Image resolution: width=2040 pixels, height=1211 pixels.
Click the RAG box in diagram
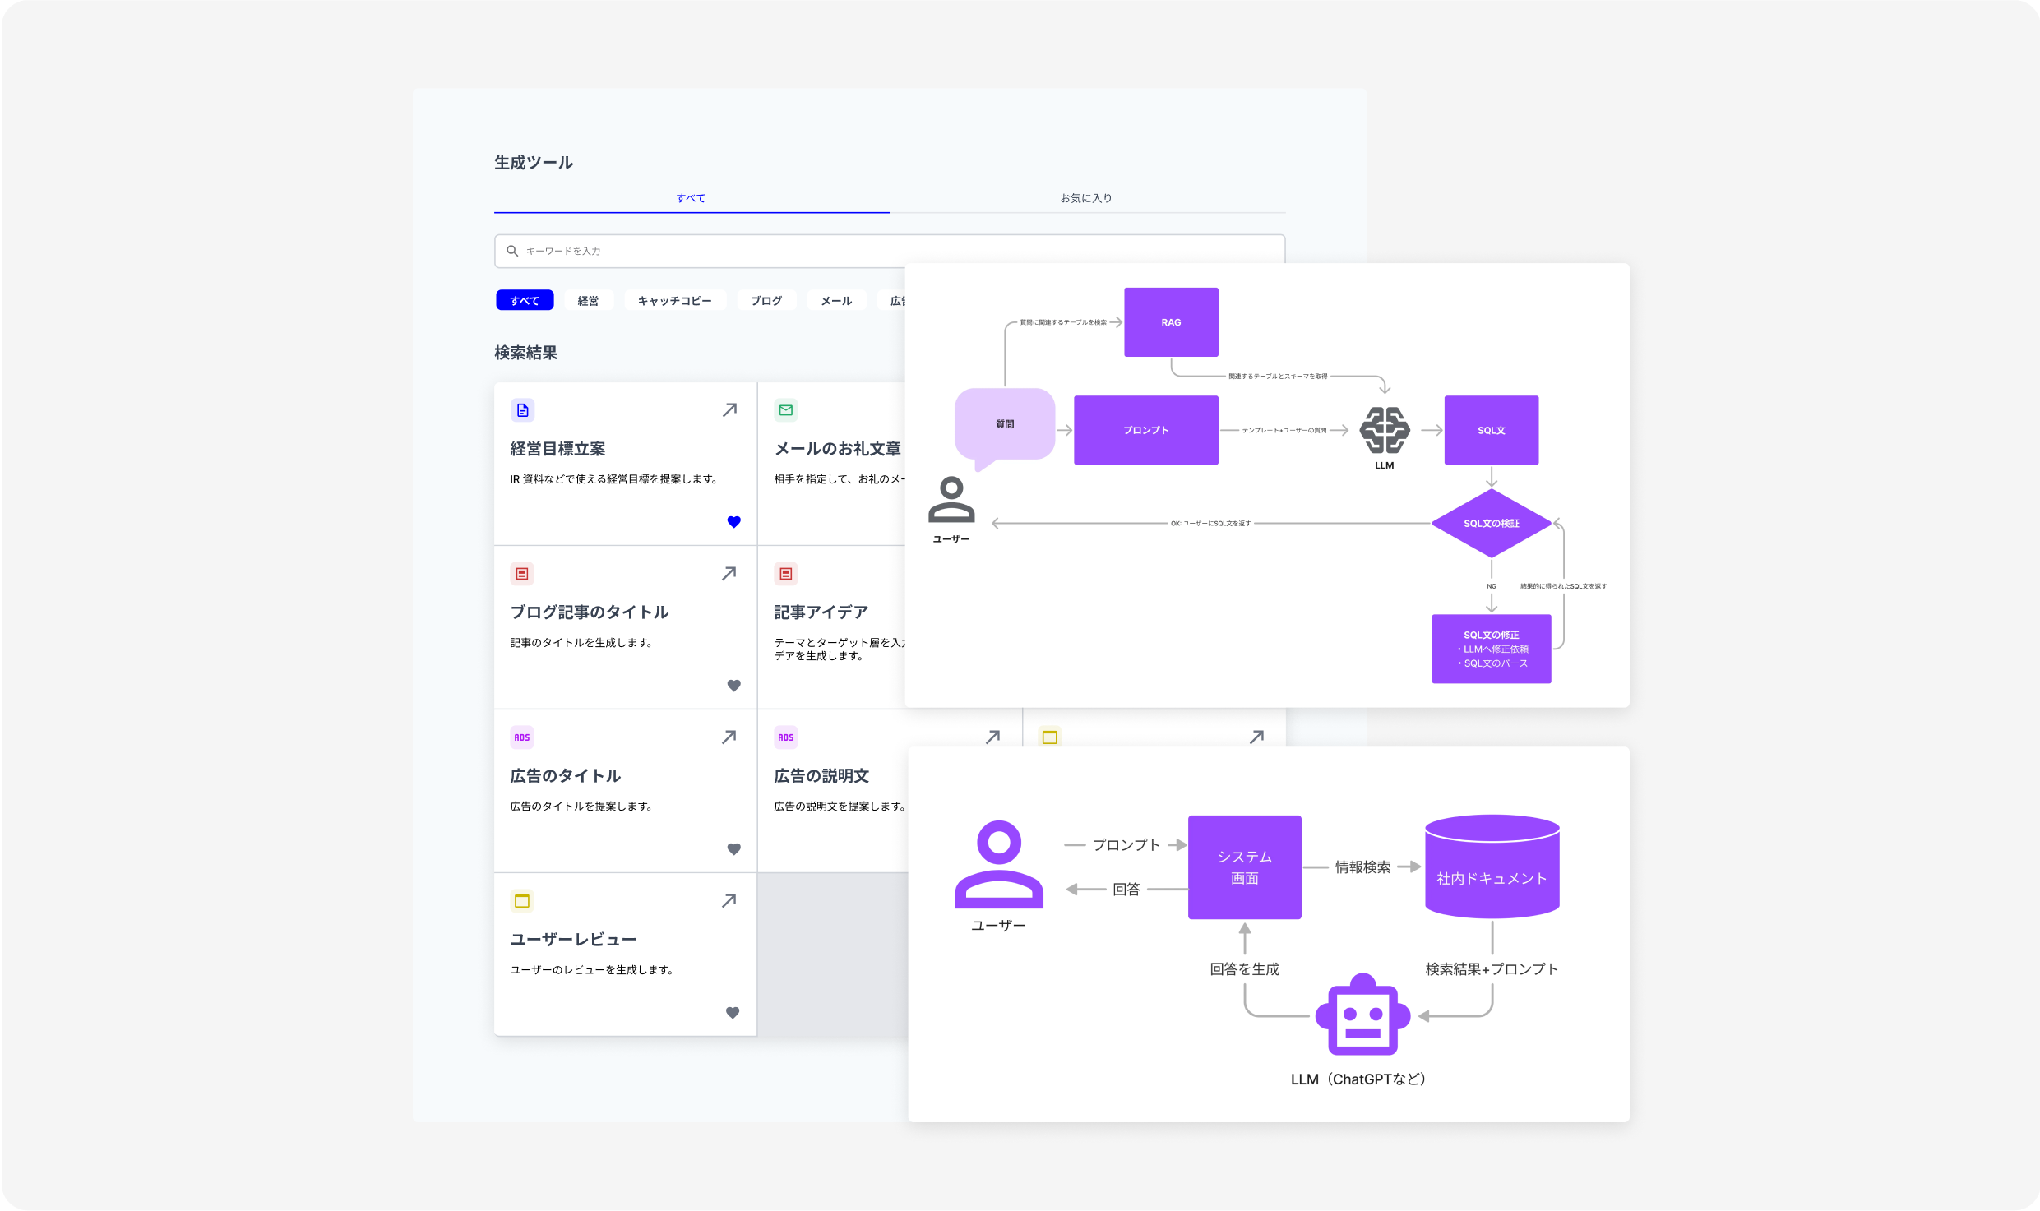coord(1171,322)
